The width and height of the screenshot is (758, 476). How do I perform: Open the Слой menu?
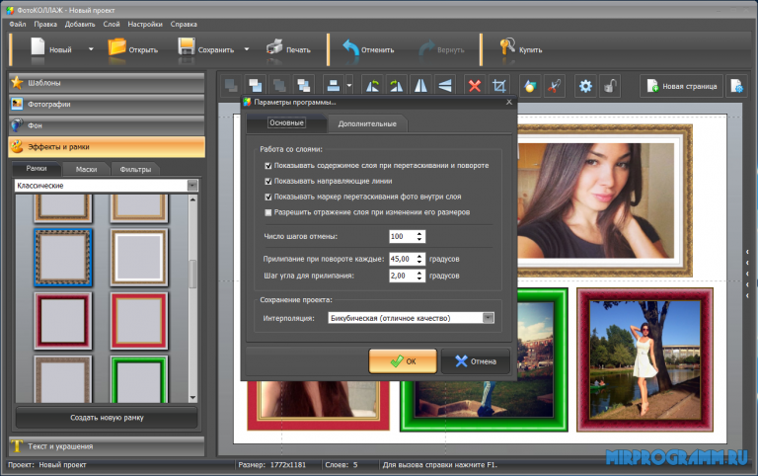coord(112,24)
